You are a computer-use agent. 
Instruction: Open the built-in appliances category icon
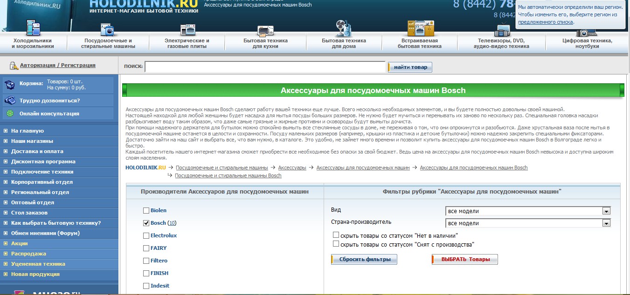pyautogui.click(x=421, y=28)
